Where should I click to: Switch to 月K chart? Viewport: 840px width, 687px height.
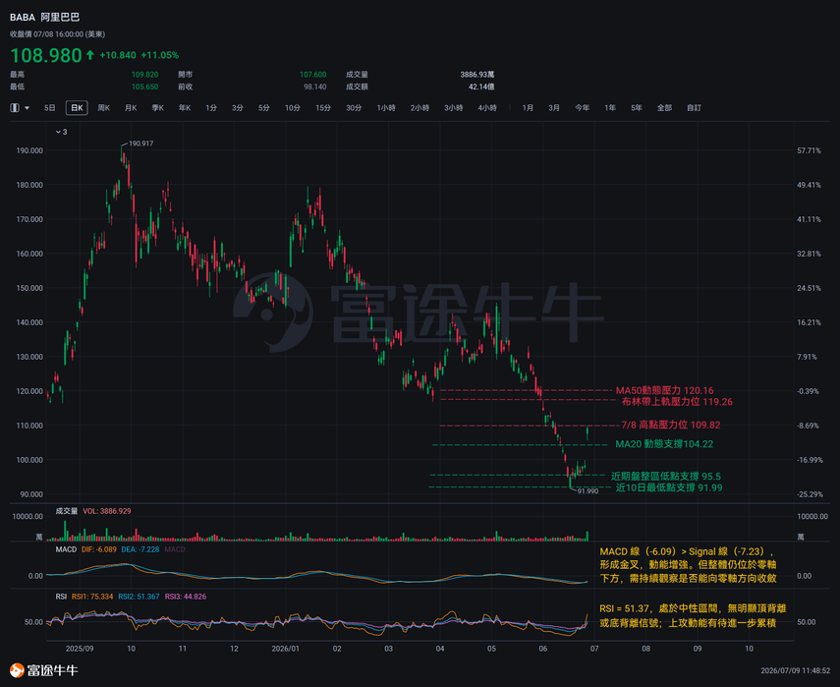[131, 108]
